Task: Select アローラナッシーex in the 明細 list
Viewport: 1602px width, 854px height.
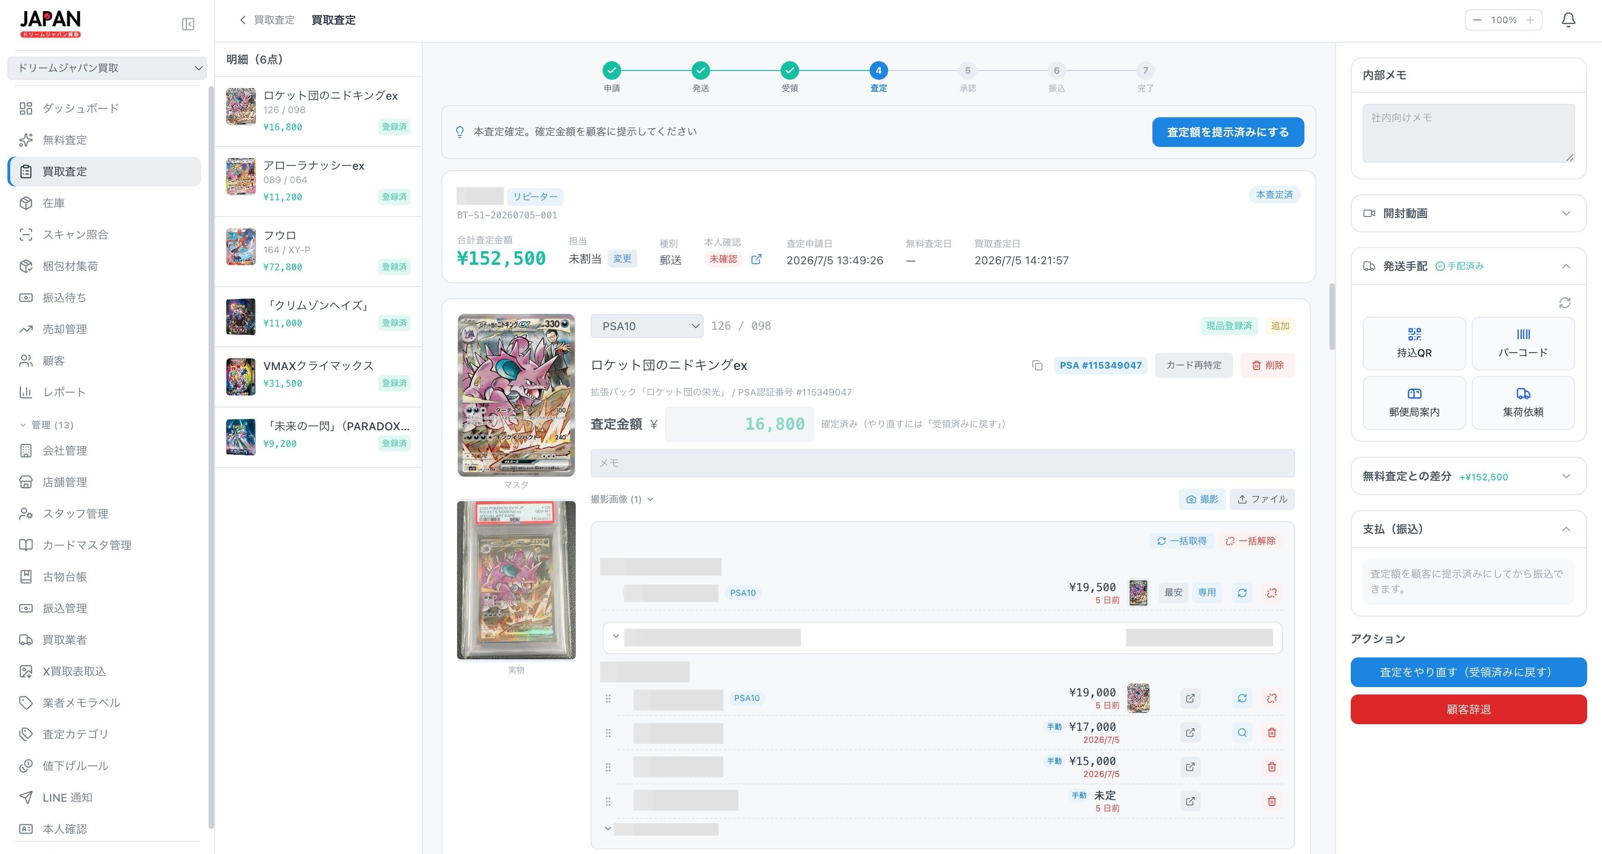Action: coord(318,181)
